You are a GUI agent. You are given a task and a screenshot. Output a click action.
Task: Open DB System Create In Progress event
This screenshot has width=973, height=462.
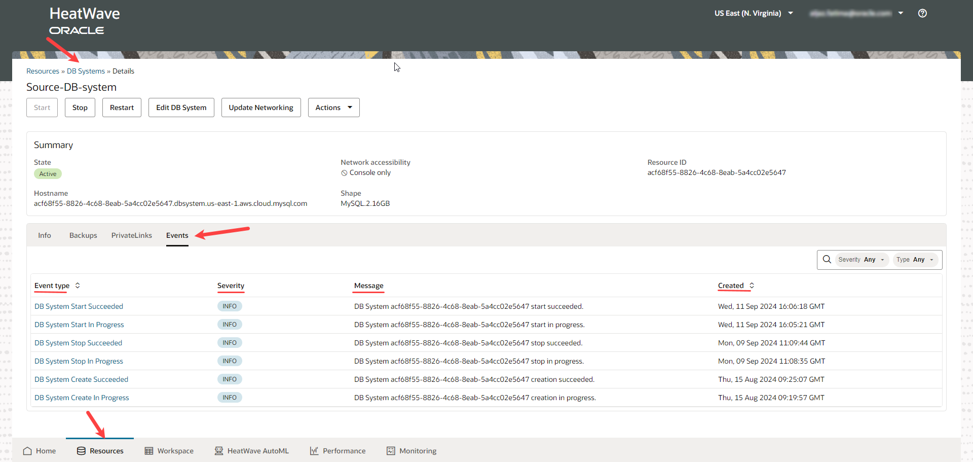(x=82, y=398)
